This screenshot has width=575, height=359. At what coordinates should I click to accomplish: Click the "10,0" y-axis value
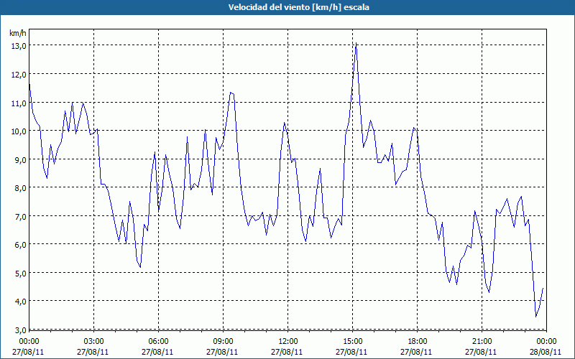pos(18,131)
